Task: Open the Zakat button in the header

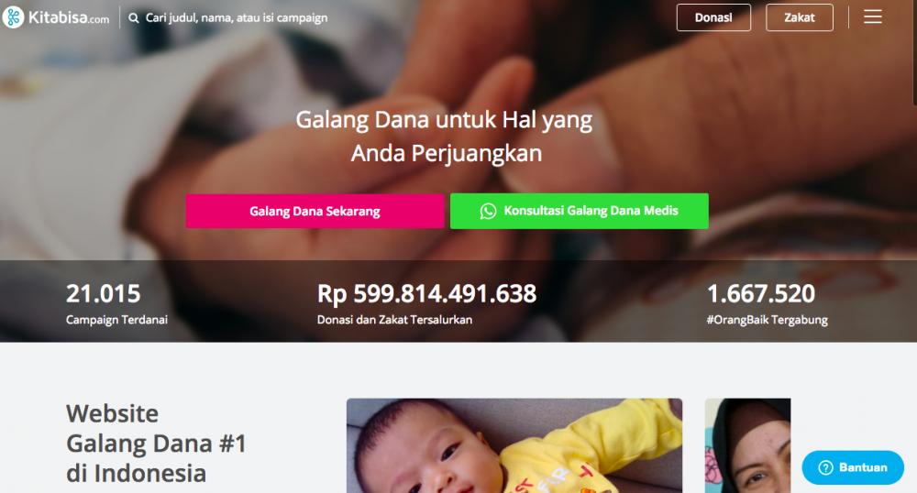Action: (x=800, y=17)
